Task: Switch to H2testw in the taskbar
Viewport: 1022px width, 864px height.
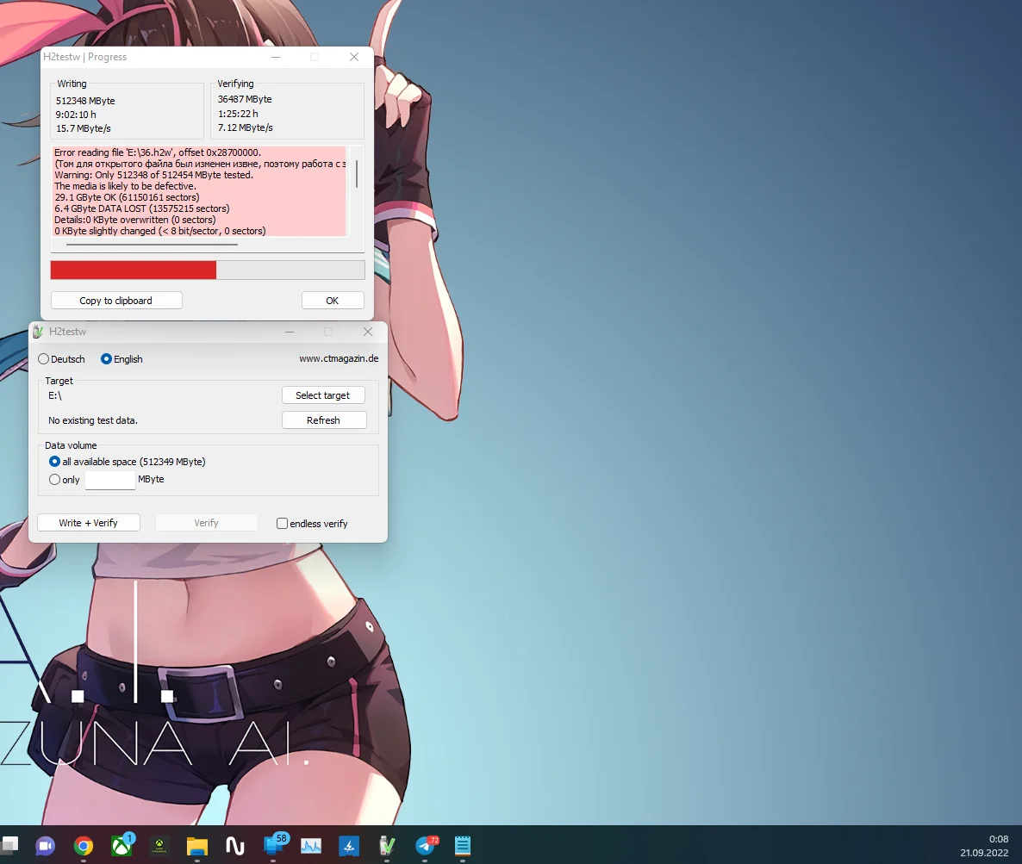Action: point(387,846)
